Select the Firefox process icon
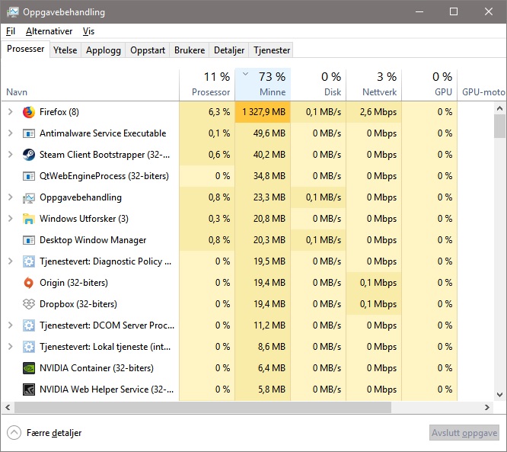The height and width of the screenshot is (452, 507). 29,112
